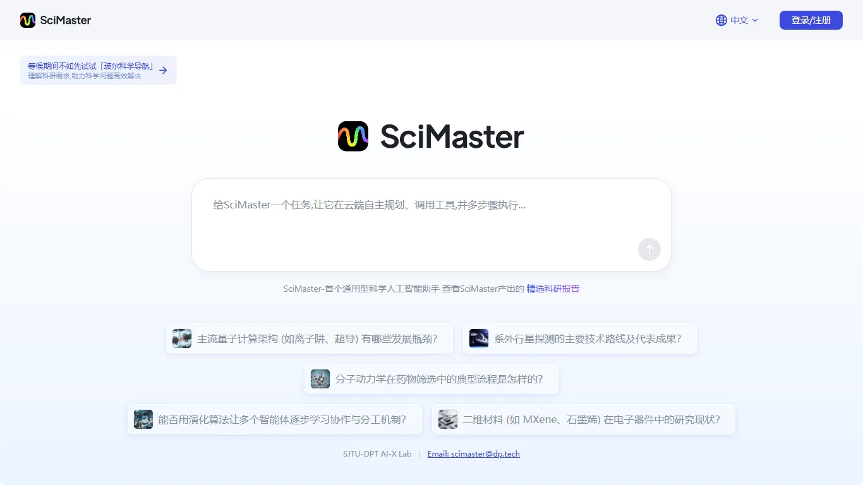Screen dimensions: 863x485
Task: Click the quantum computing suggestion's thumbnail icon
Action: pos(181,338)
